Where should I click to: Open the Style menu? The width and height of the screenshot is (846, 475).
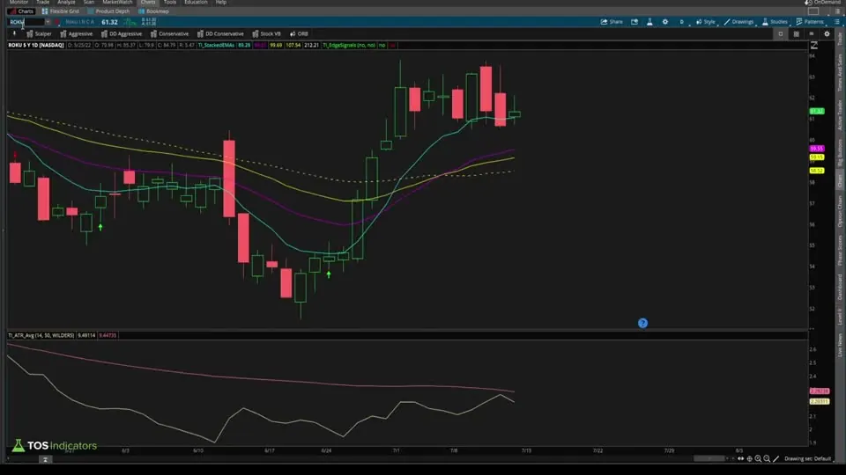click(x=705, y=22)
